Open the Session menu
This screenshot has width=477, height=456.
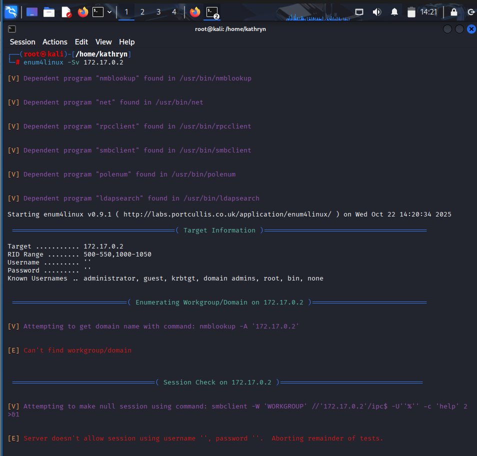[22, 42]
